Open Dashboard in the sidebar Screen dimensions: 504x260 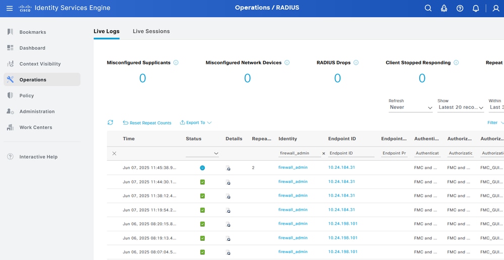(32, 48)
